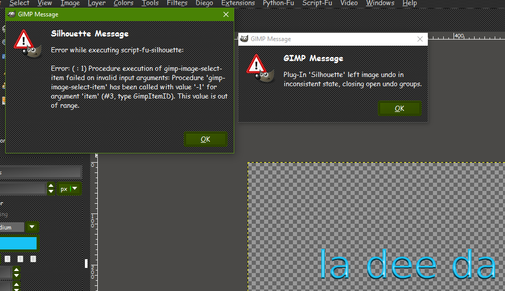This screenshot has height=291, width=505.
Task: Click 'Error while executing script-fu-silhouette:' text
Action: [117, 50]
